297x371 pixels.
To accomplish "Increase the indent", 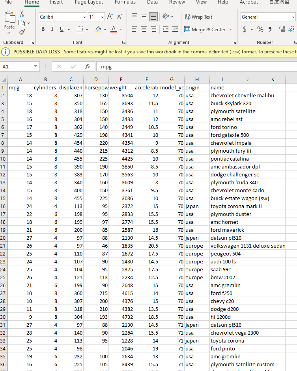I will (x=175, y=29).
